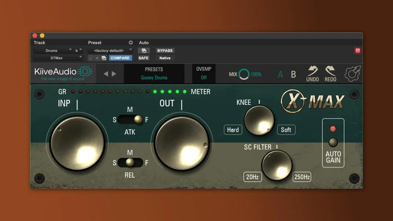Click the MIX ring knob
393x221 pixels.
pos(244,74)
